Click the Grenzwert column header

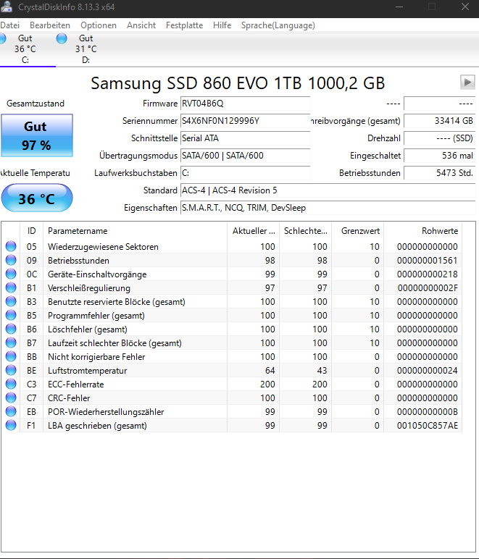(358, 231)
